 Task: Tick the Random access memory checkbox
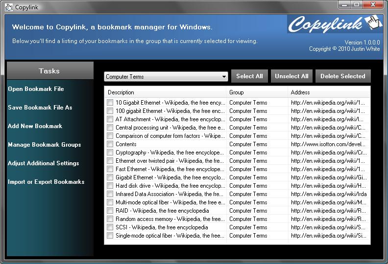point(110,219)
